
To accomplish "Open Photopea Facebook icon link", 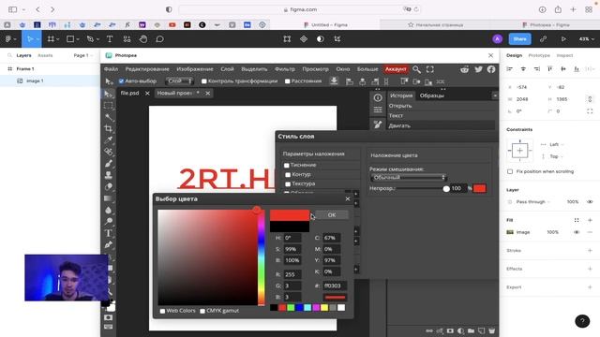I will (x=491, y=69).
